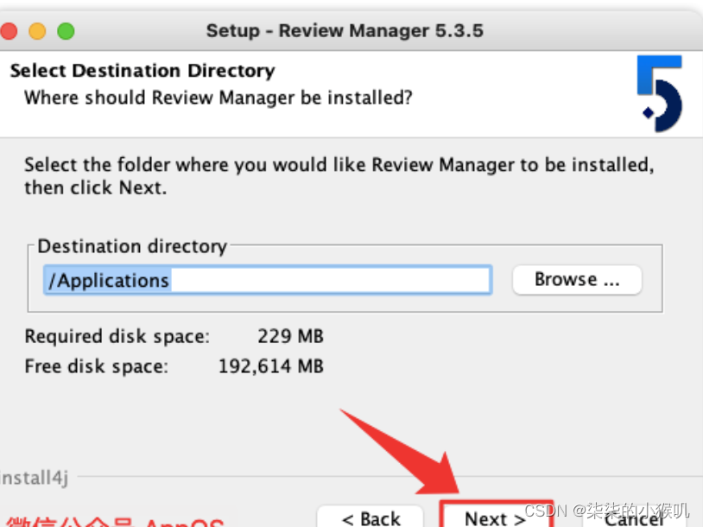Click the yellow minimize traffic light
This screenshot has width=703, height=527.
[x=36, y=29]
